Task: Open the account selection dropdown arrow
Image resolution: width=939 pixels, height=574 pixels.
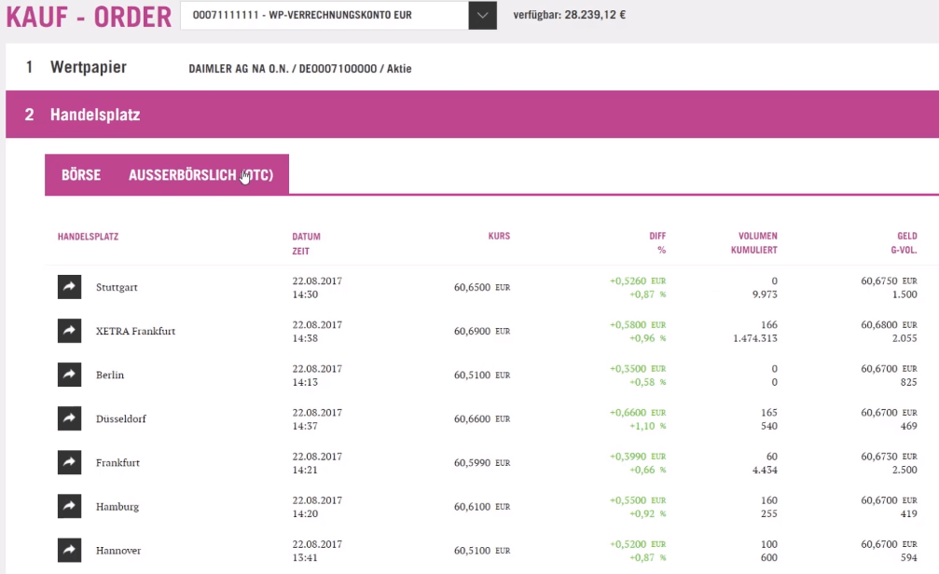Action: 483,15
